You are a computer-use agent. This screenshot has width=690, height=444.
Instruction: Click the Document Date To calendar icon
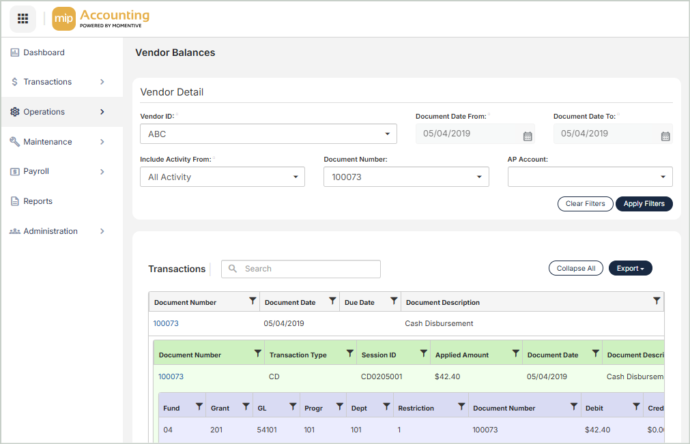665,136
